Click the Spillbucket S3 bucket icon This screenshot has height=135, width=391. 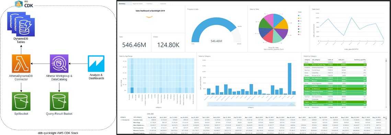coord(21,101)
